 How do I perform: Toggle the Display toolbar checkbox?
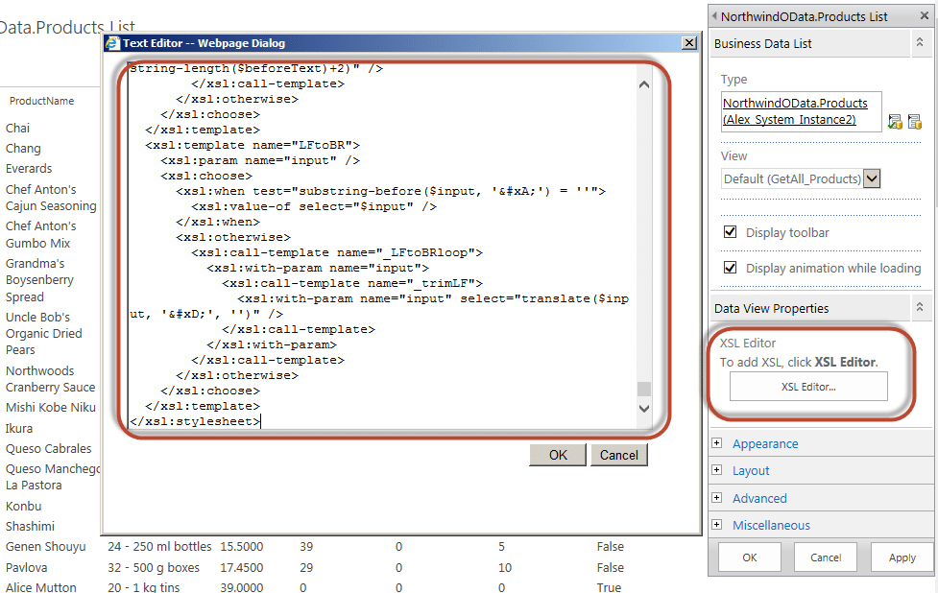pyautogui.click(x=730, y=232)
